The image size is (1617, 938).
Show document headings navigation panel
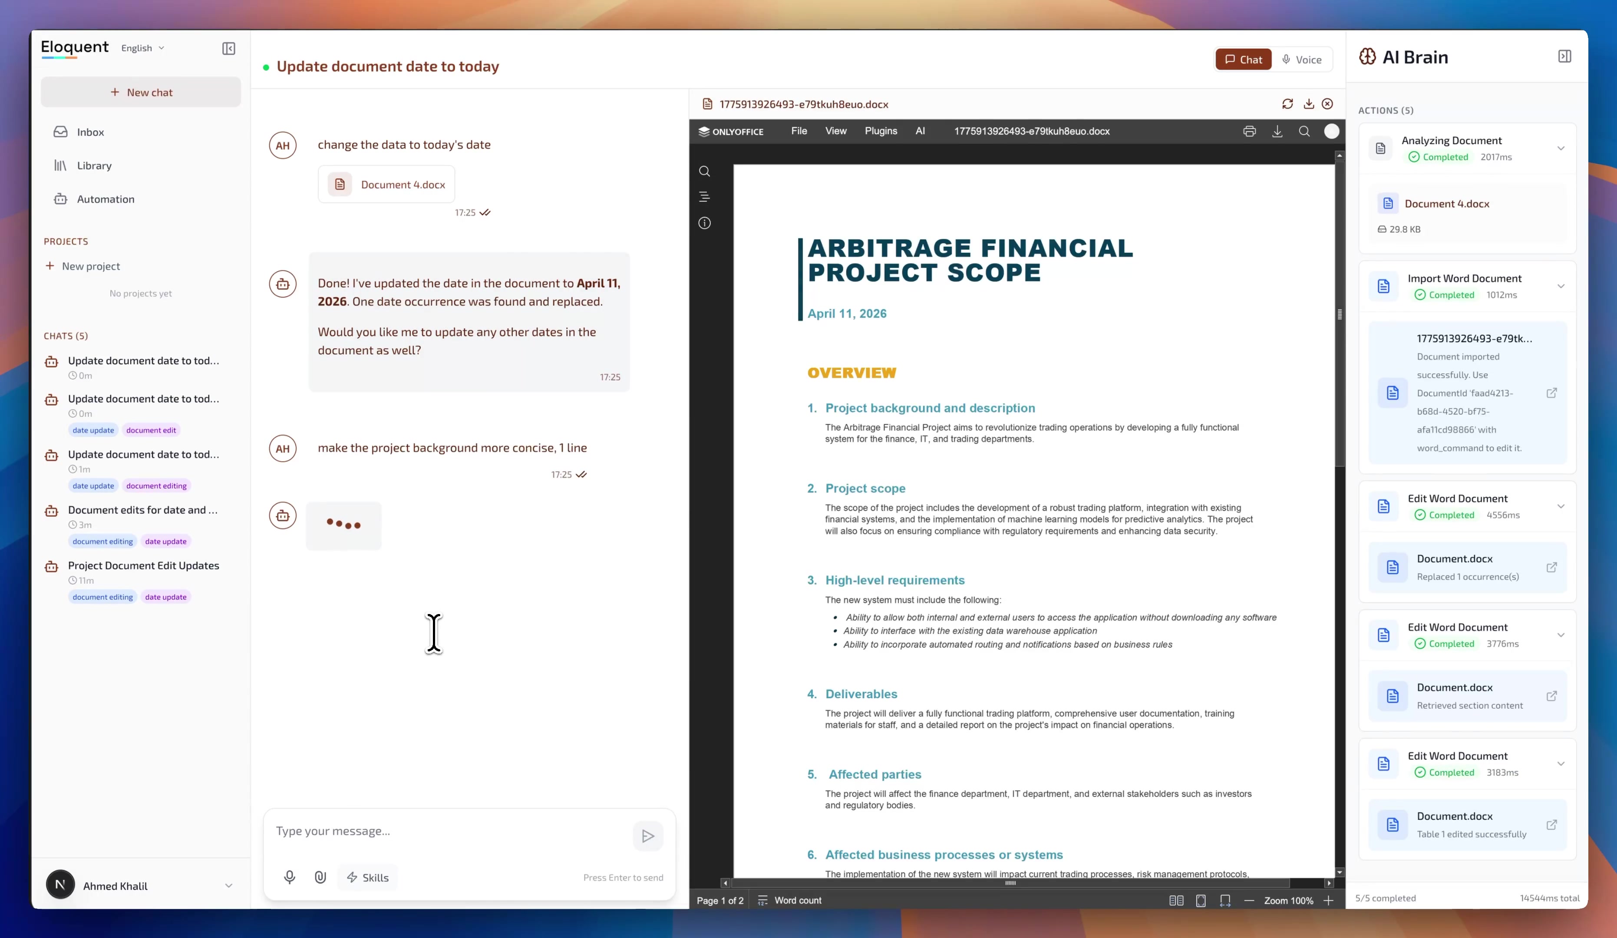tap(705, 197)
